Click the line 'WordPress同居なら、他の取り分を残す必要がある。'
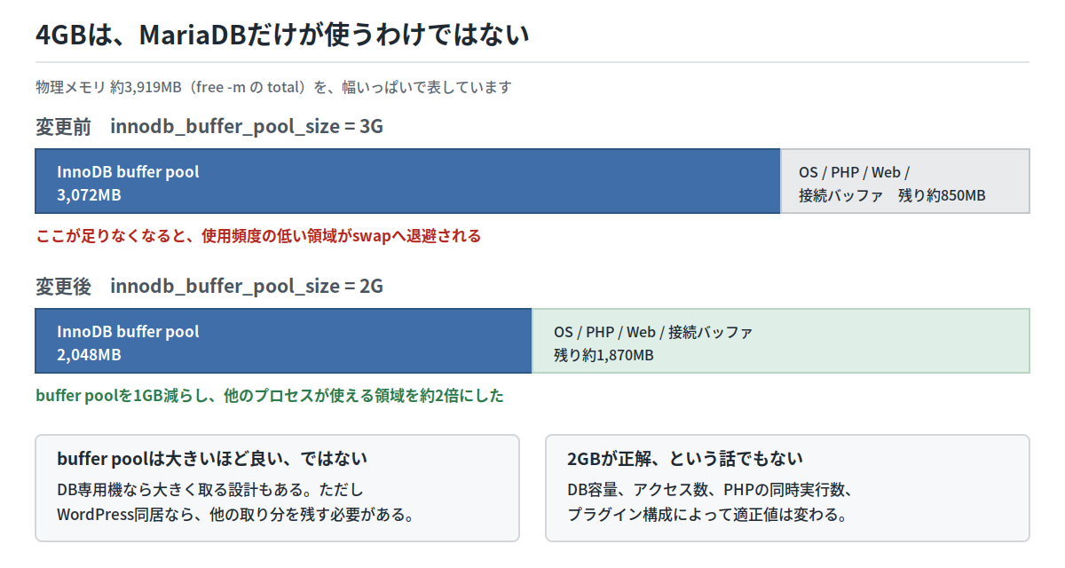The width and height of the screenshot is (1065, 568). [235, 514]
